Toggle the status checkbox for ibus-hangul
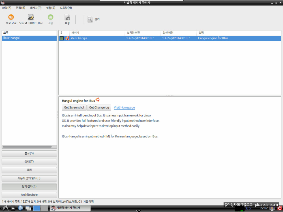 61,38
